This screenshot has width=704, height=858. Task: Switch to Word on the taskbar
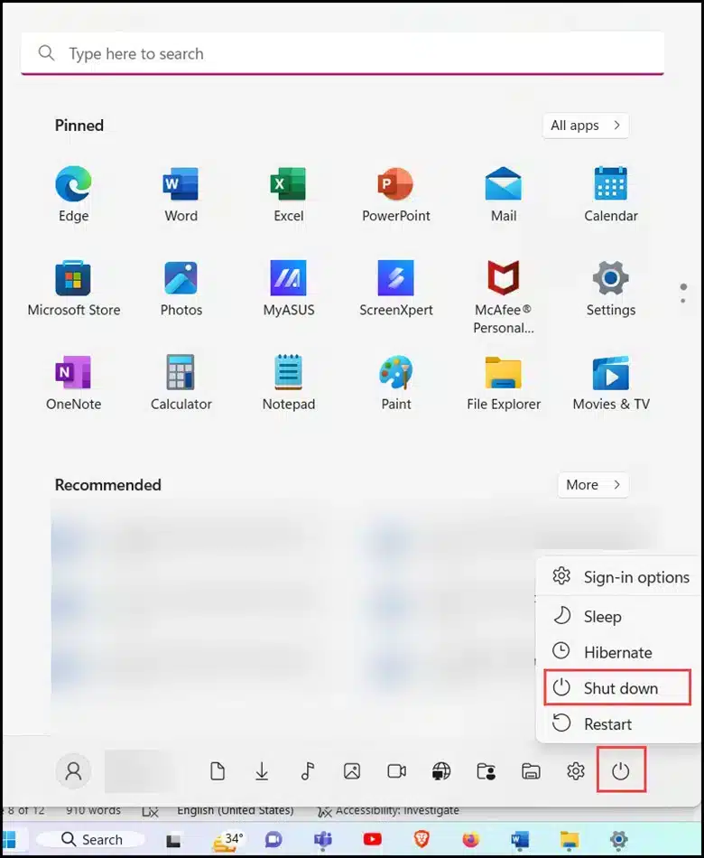tap(520, 839)
